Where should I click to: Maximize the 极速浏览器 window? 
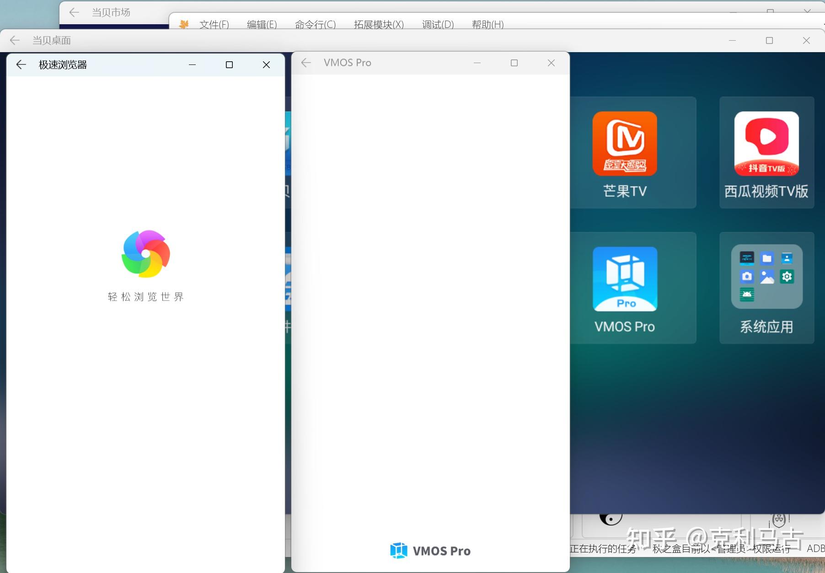pos(229,65)
